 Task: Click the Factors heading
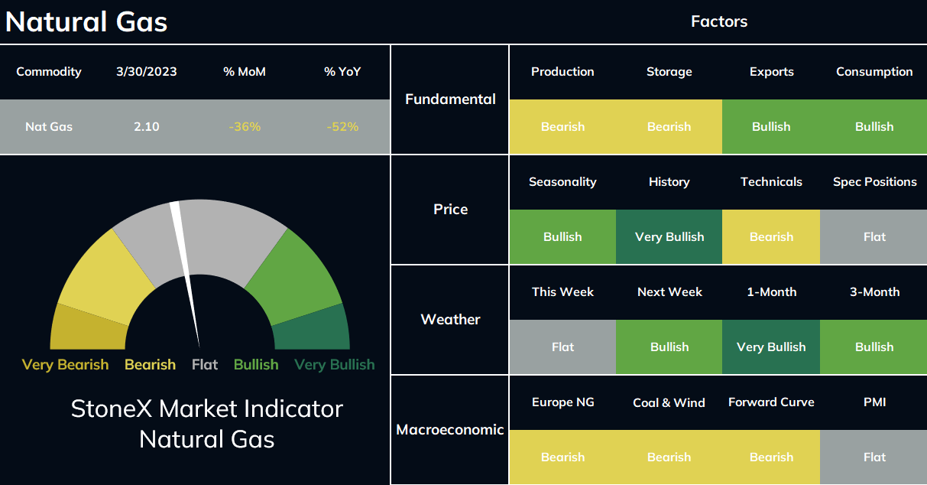pyautogui.click(x=719, y=21)
